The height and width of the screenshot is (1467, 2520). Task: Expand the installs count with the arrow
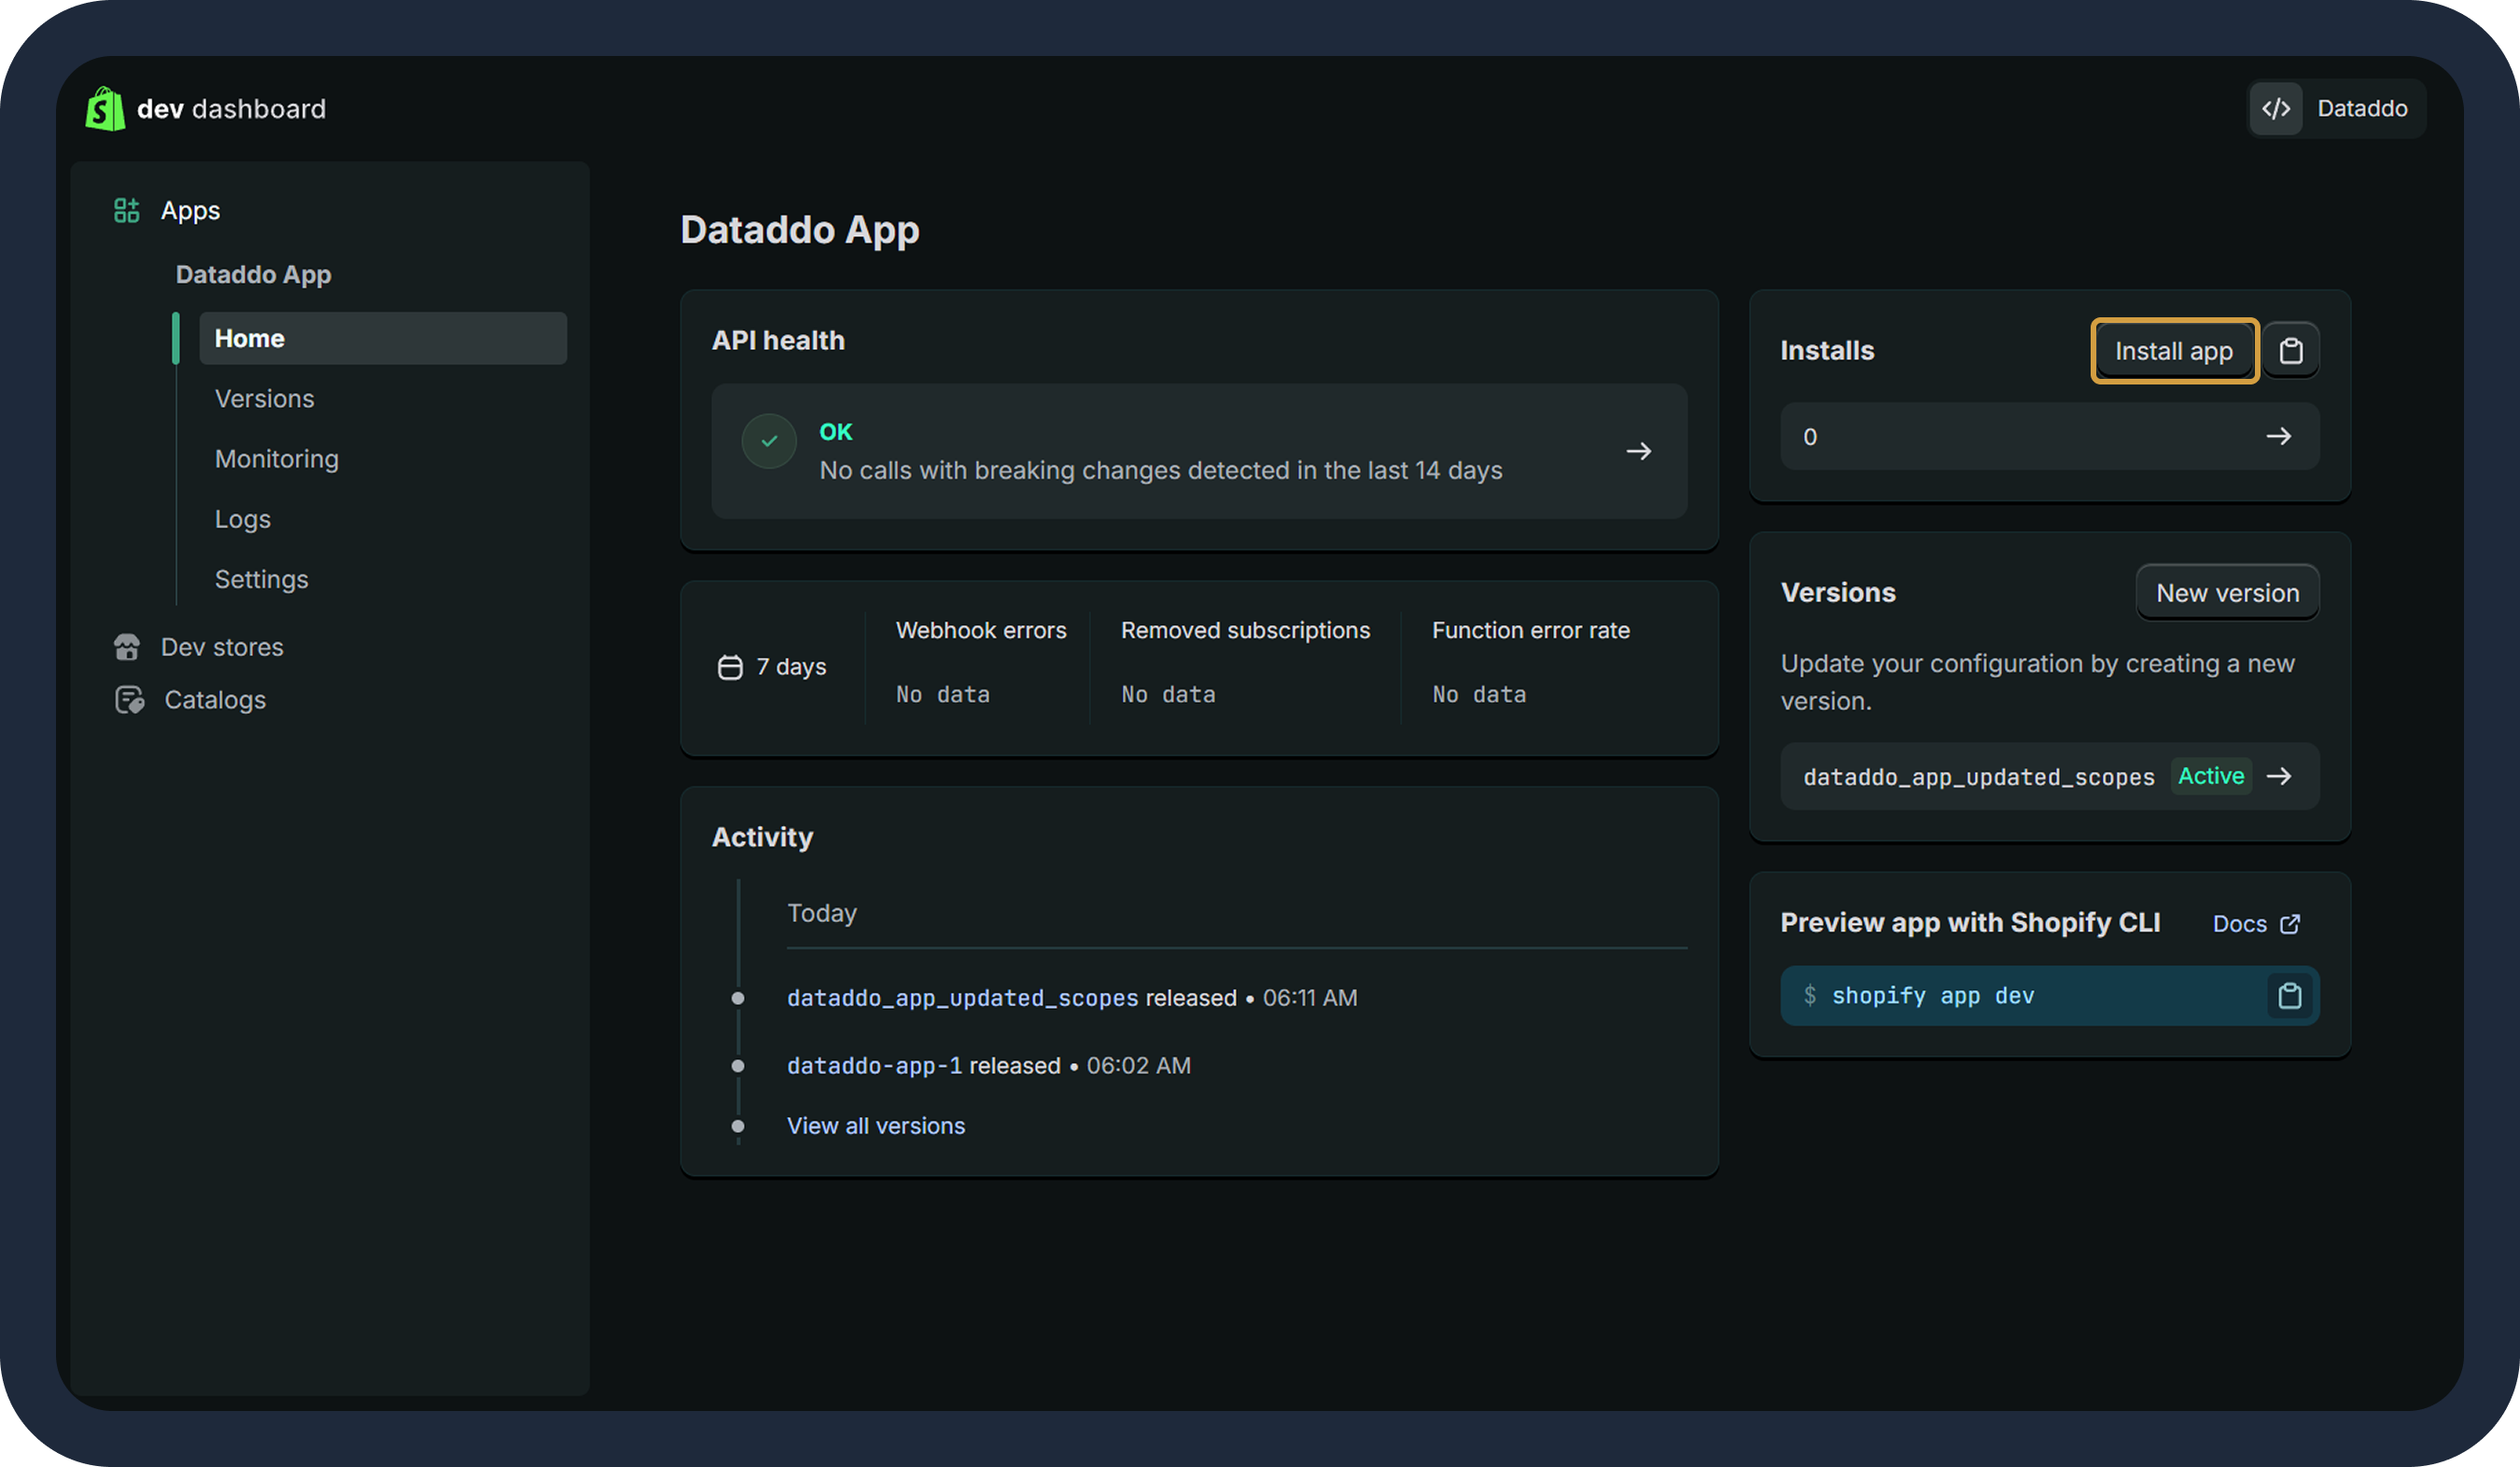point(2281,436)
